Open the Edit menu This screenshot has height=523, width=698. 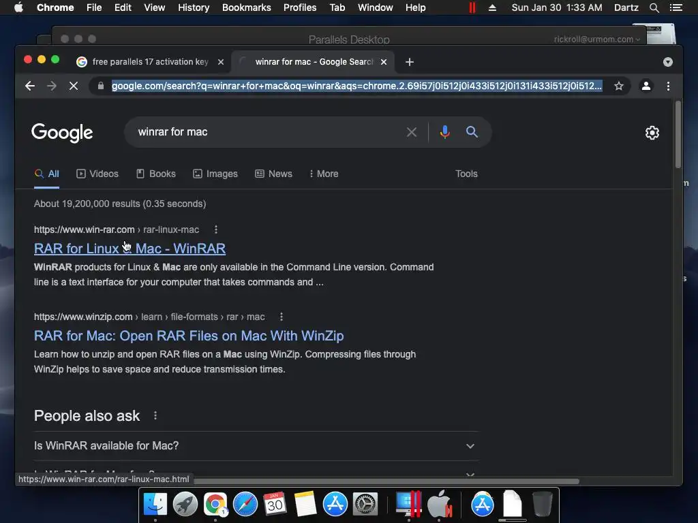[x=123, y=7]
